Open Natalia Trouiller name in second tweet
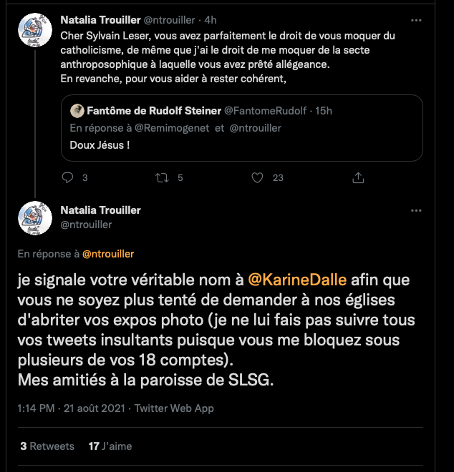Image resolution: width=454 pixels, height=472 pixels. (100, 210)
